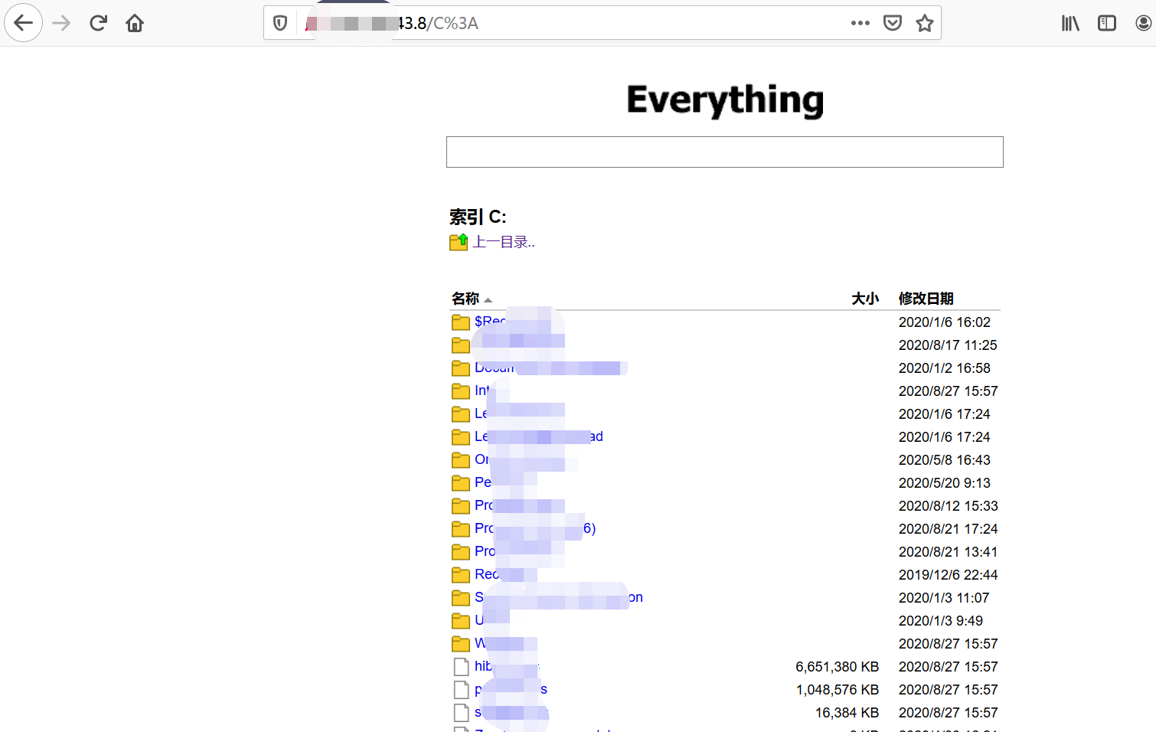
Task: Click the folder icon beside $Rec entry
Action: click(461, 322)
